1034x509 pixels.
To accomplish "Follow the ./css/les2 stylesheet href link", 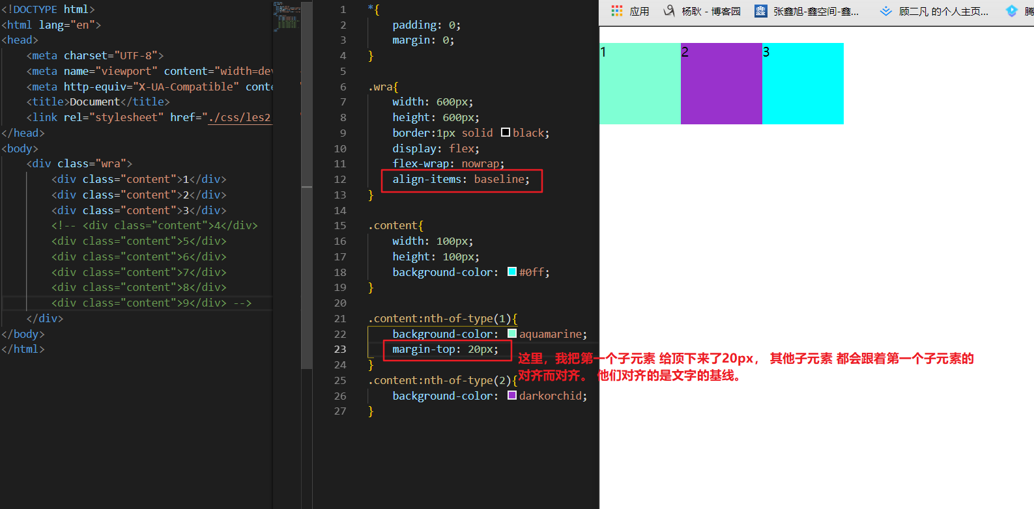I will pyautogui.click(x=238, y=118).
